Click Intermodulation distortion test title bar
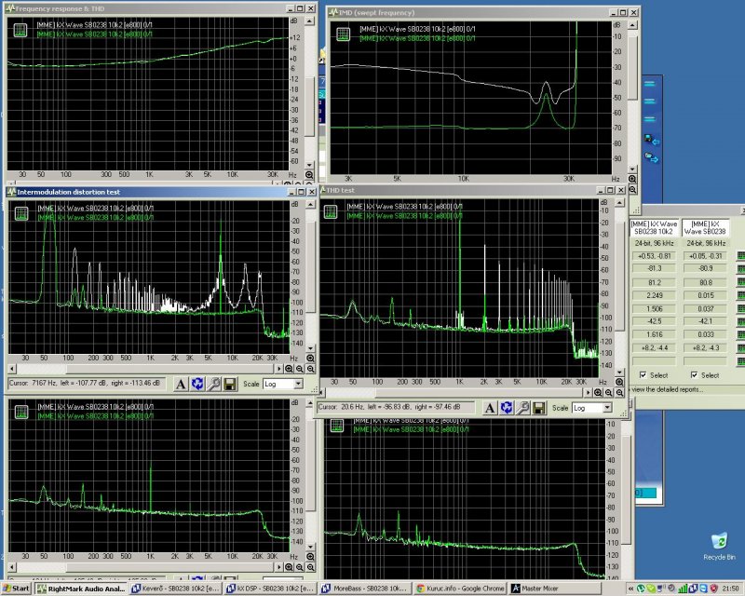The width and height of the screenshot is (745, 596). pos(161,192)
